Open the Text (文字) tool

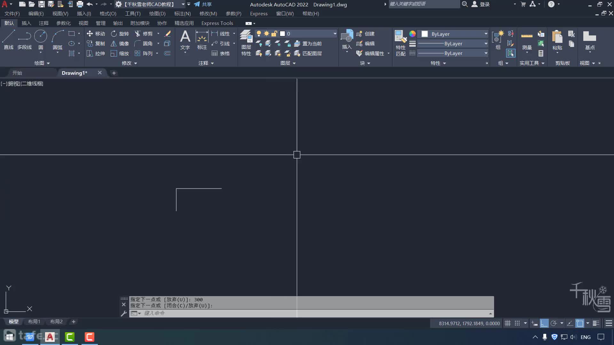point(185,40)
